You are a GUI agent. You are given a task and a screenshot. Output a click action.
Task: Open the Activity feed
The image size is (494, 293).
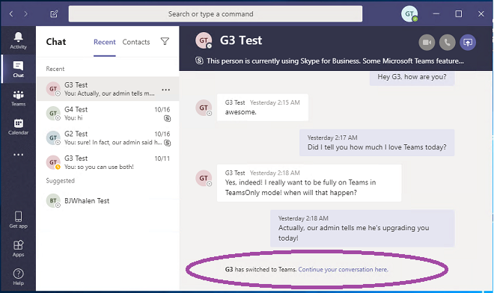18,40
